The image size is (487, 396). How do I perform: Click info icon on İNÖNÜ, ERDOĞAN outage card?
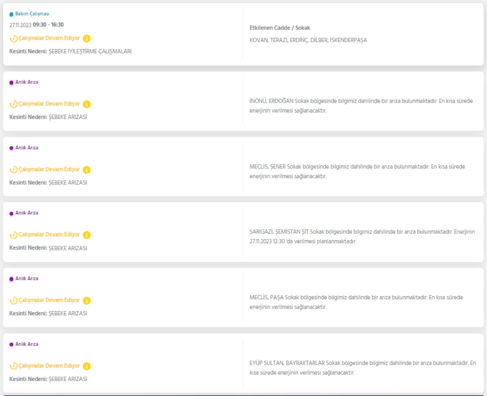[x=86, y=104]
